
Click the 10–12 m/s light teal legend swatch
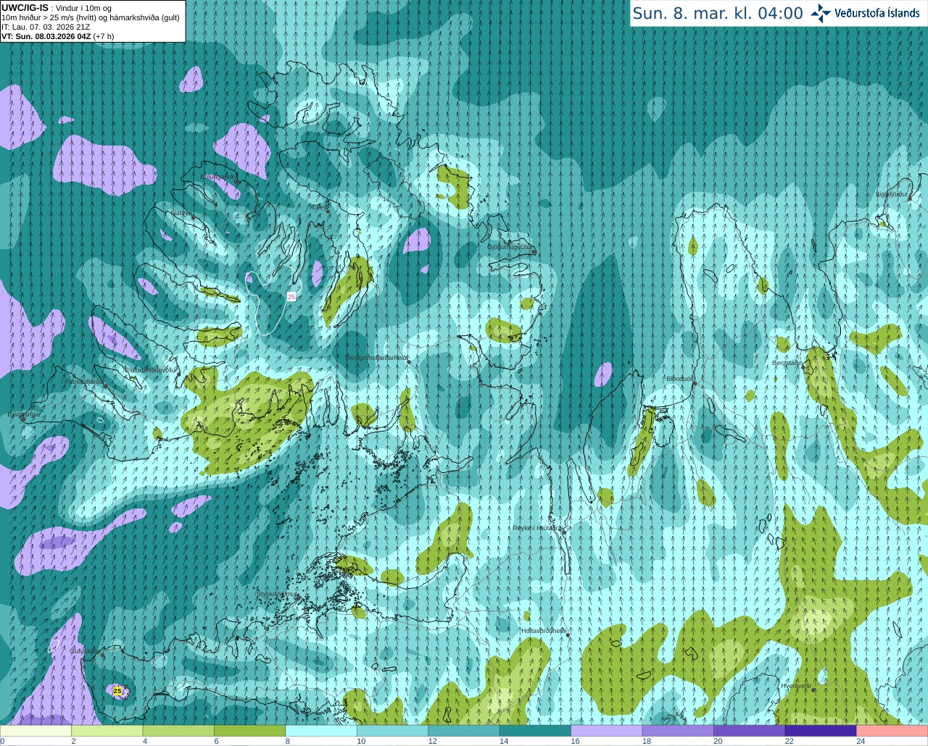392,731
